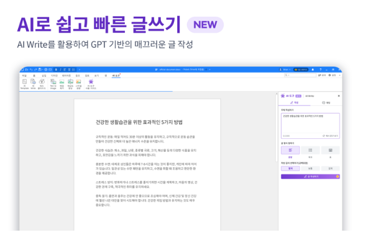Open the Brian account dropdown
The width and height of the screenshot is (384, 235).
pyautogui.click(x=285, y=69)
